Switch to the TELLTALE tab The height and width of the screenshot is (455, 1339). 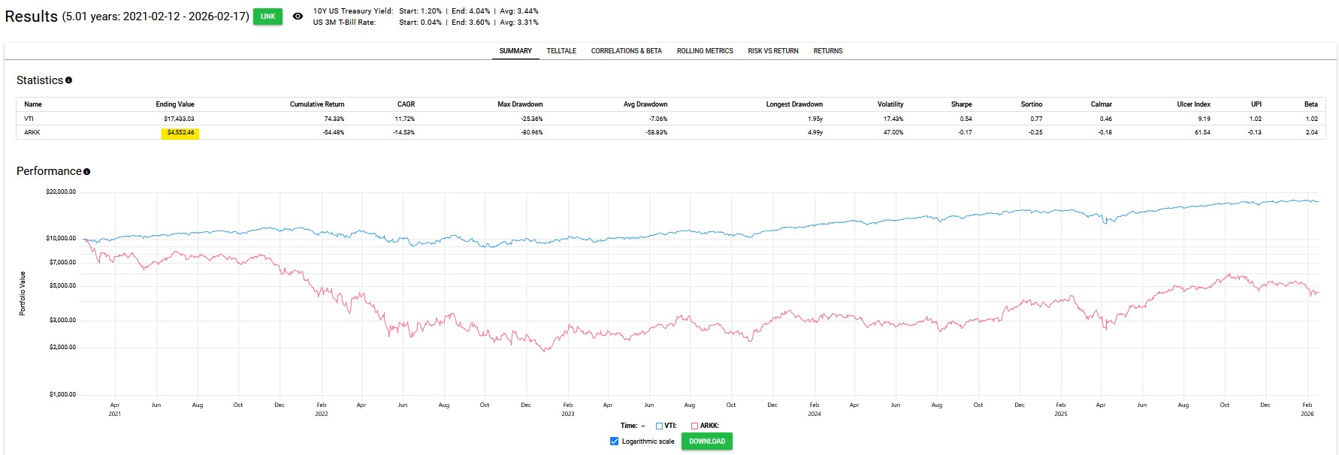pos(561,51)
